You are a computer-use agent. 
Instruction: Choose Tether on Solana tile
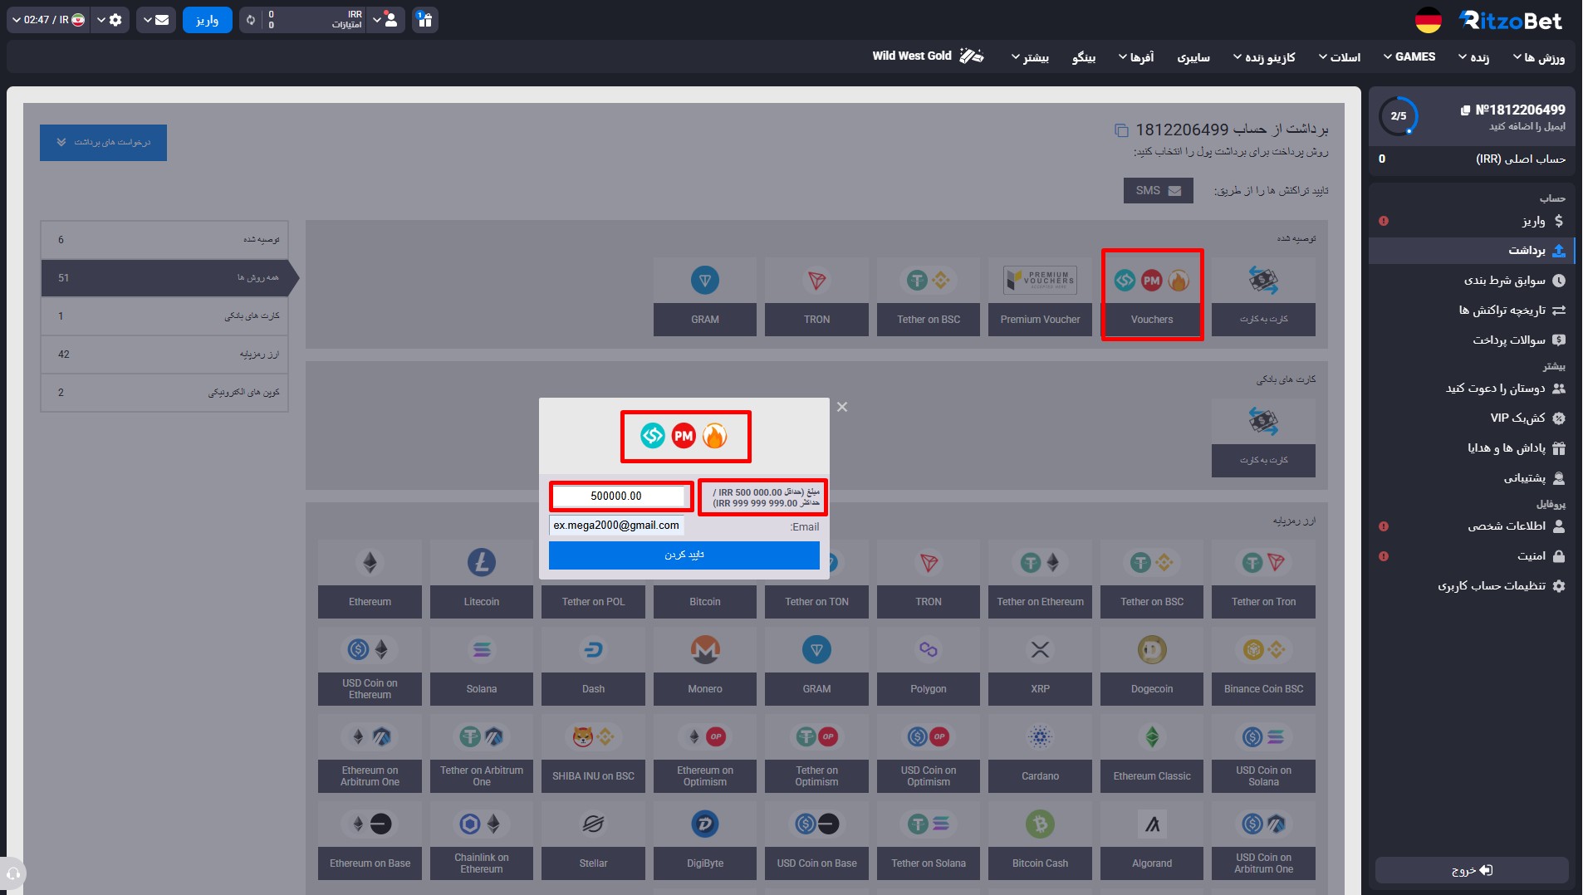[929, 840]
